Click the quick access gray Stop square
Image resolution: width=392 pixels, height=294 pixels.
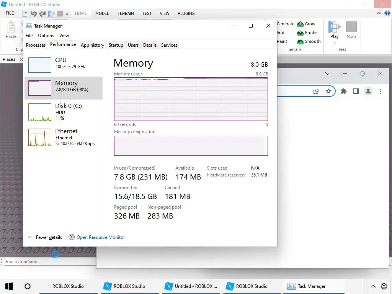pos(60,14)
